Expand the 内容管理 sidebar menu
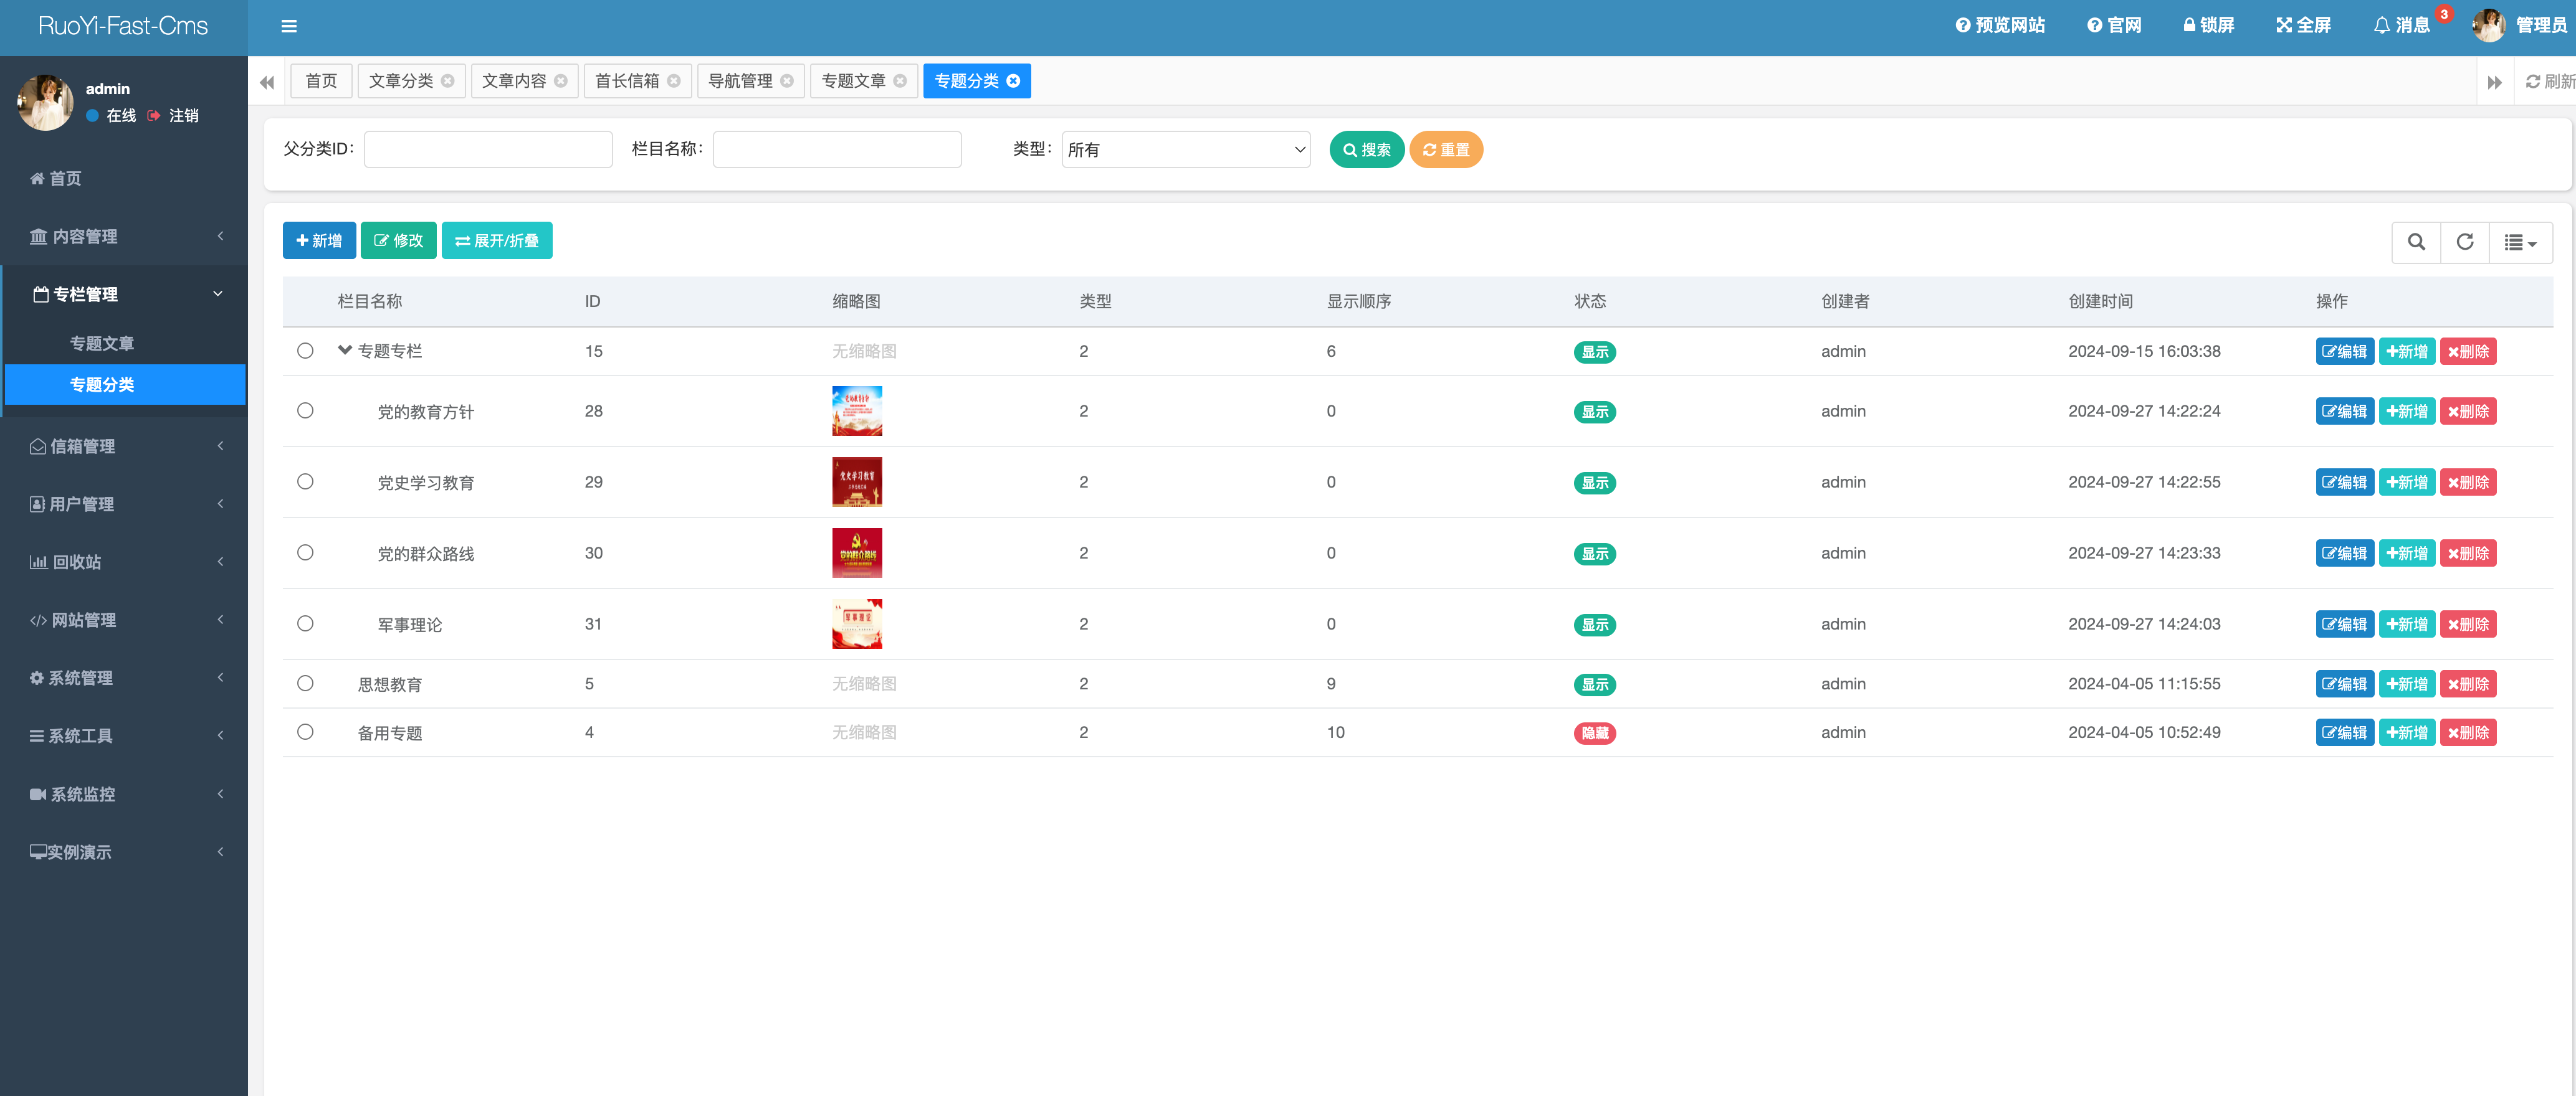The width and height of the screenshot is (2576, 1096). pos(124,237)
